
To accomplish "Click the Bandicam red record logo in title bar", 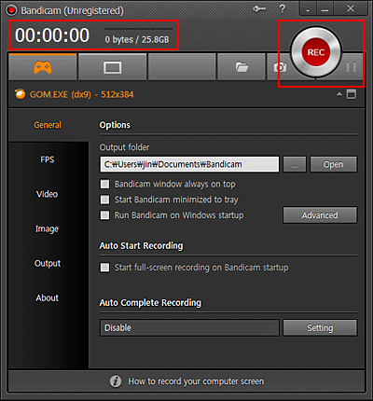I will [x=11, y=10].
